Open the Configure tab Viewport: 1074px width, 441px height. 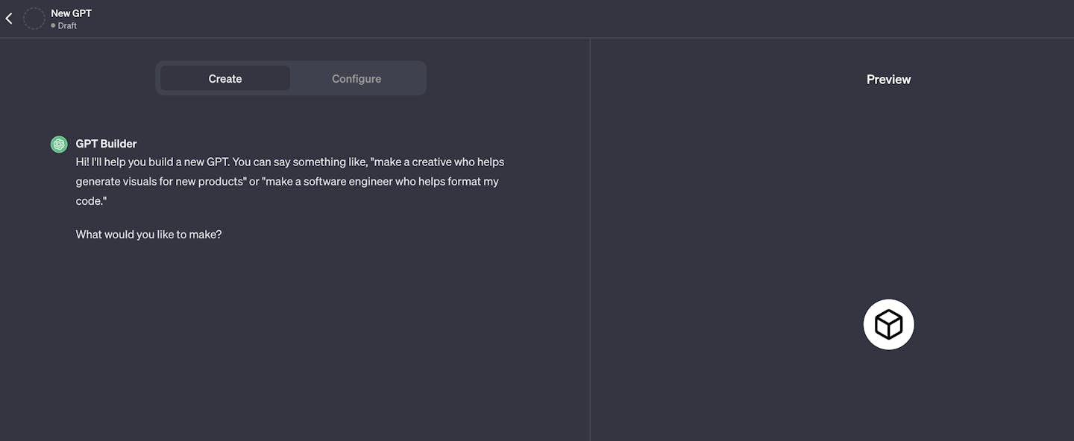tap(357, 78)
